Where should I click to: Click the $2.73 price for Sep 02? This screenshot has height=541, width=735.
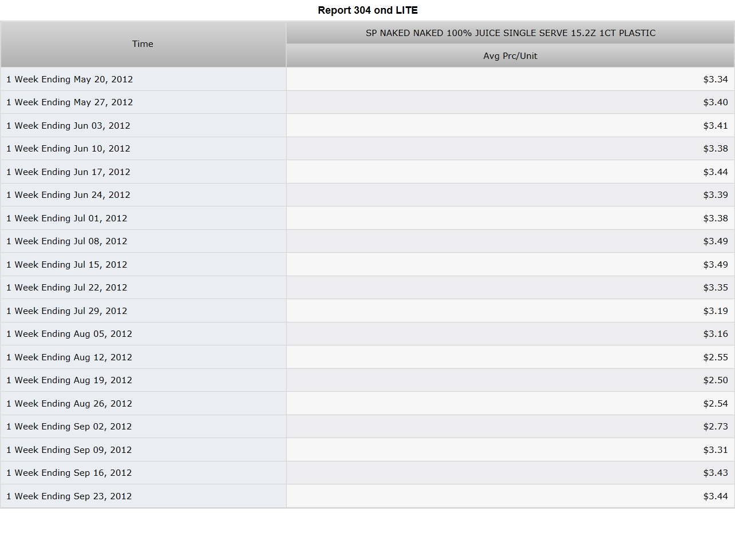[x=716, y=427]
